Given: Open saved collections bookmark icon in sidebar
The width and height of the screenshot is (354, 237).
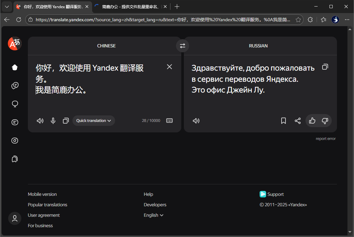Looking at the screenshot, I should coord(15,159).
